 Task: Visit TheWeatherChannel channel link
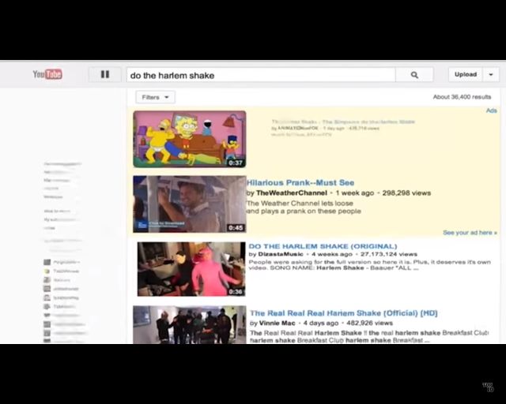(x=292, y=193)
